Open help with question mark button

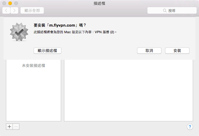pos(190,127)
